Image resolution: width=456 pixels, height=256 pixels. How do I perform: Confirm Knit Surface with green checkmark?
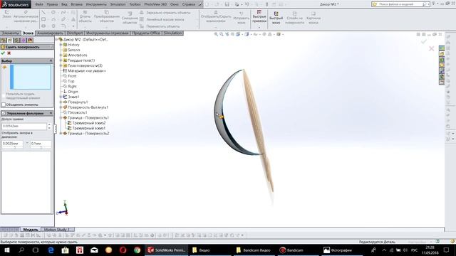pos(3,53)
